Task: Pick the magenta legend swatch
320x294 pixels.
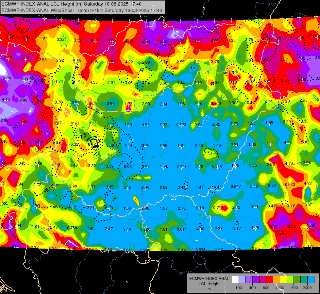Action: point(263,280)
